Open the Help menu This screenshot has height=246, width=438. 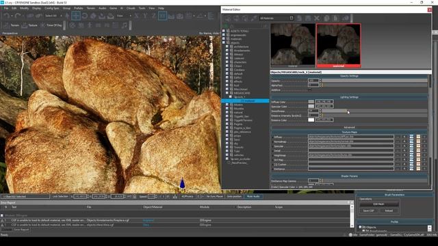point(162,8)
